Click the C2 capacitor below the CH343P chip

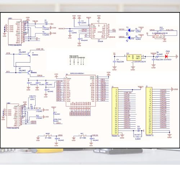coord(79,39)
